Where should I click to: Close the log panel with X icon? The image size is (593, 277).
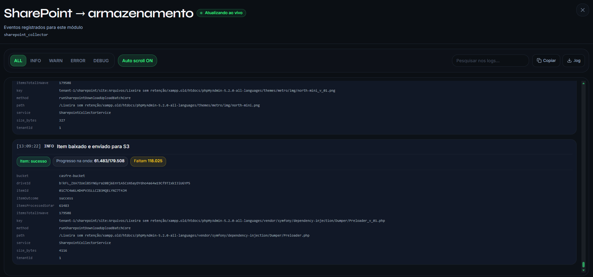click(583, 10)
